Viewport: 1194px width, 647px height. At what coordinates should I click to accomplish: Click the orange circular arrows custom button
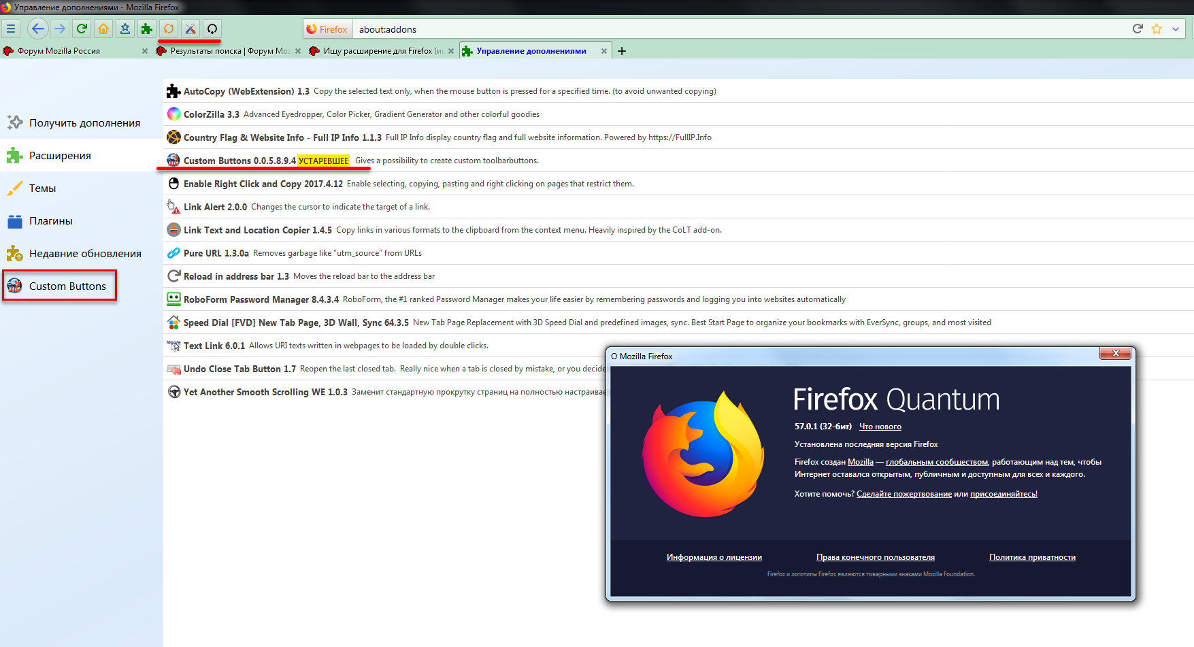(x=169, y=29)
